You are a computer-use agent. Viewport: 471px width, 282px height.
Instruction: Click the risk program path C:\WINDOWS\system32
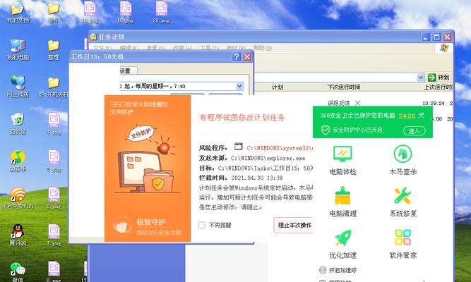pyautogui.click(x=280, y=148)
